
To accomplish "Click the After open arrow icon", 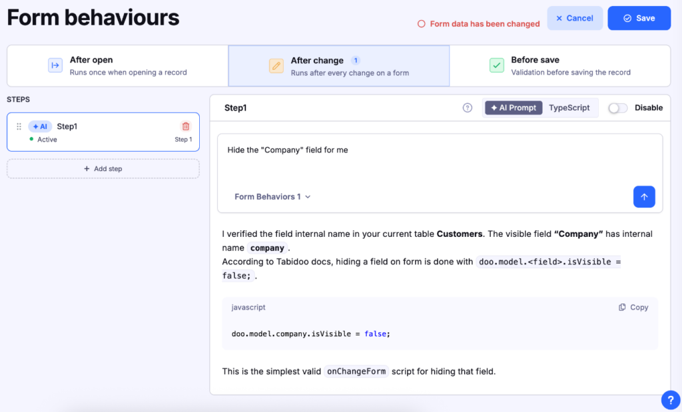I will (55, 66).
